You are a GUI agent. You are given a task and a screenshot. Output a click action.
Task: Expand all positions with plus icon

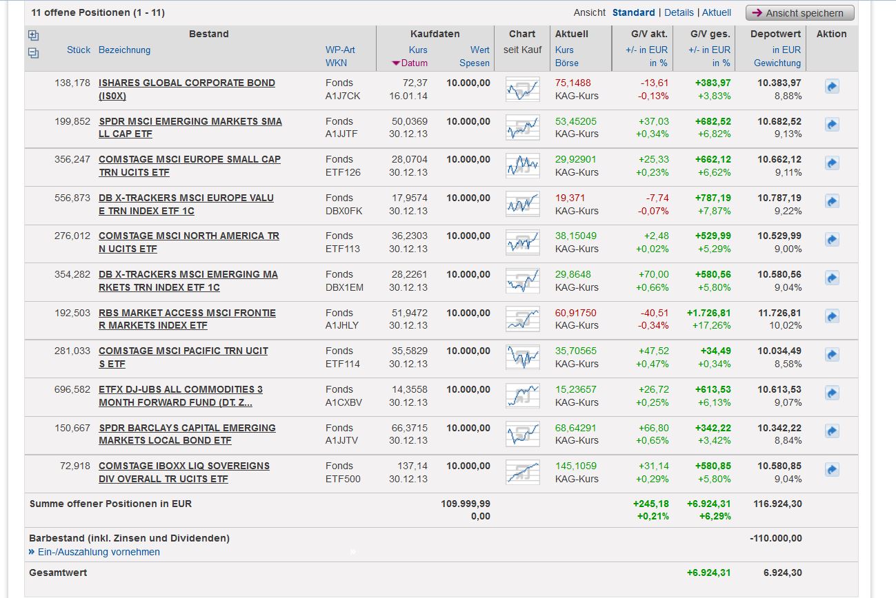click(x=33, y=36)
